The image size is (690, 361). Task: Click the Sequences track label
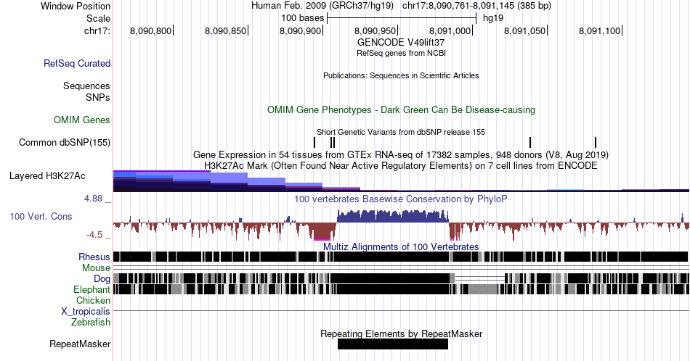pyautogui.click(x=86, y=86)
